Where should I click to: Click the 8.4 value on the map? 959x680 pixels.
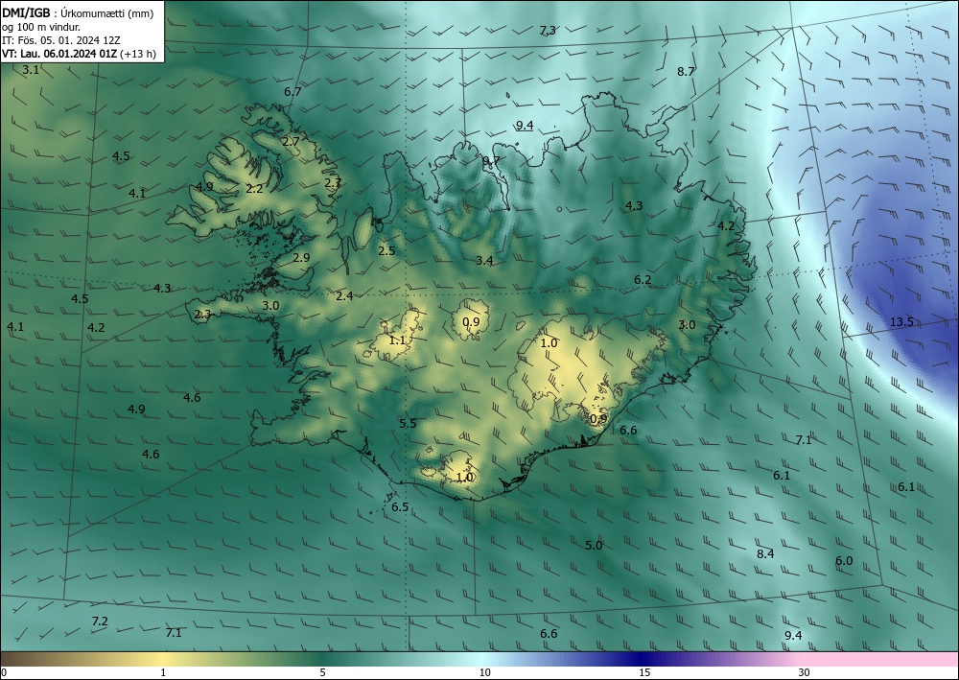point(765,554)
